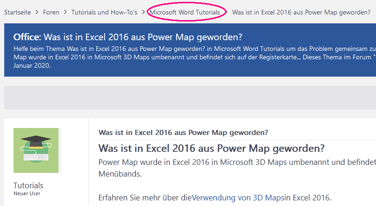The image size is (376, 206).
Task: Click the paragraph starting 'Power Map wurde in Excel 2016'
Action: click(237, 168)
